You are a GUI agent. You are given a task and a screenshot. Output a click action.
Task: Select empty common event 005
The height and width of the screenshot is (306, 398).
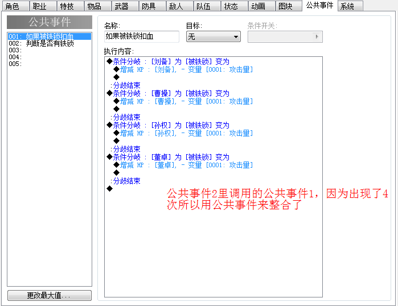click(50, 64)
